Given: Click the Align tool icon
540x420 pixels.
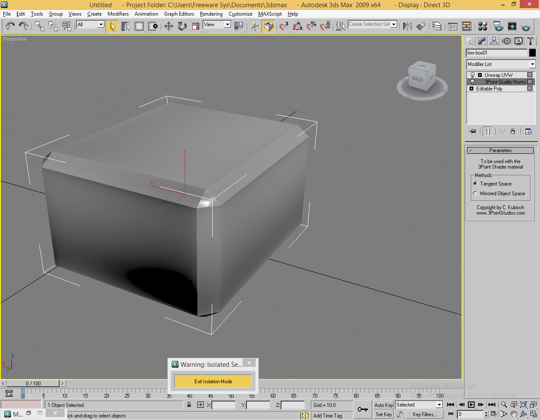Looking at the screenshot, I should pos(421,26).
